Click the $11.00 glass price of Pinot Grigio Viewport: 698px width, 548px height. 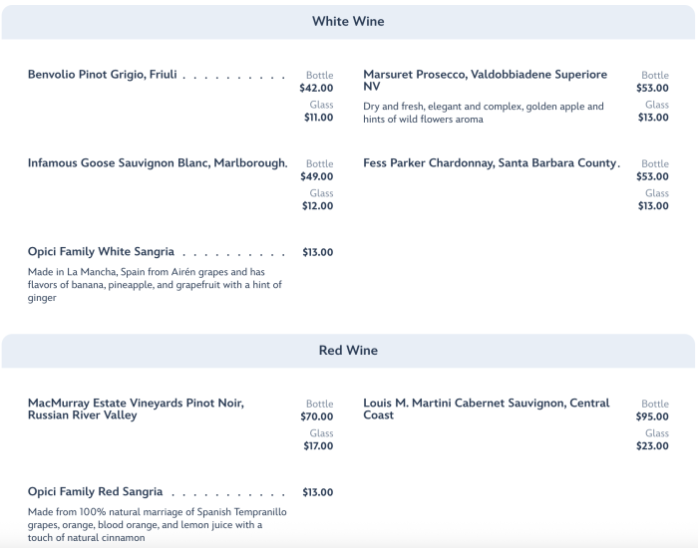tap(318, 118)
